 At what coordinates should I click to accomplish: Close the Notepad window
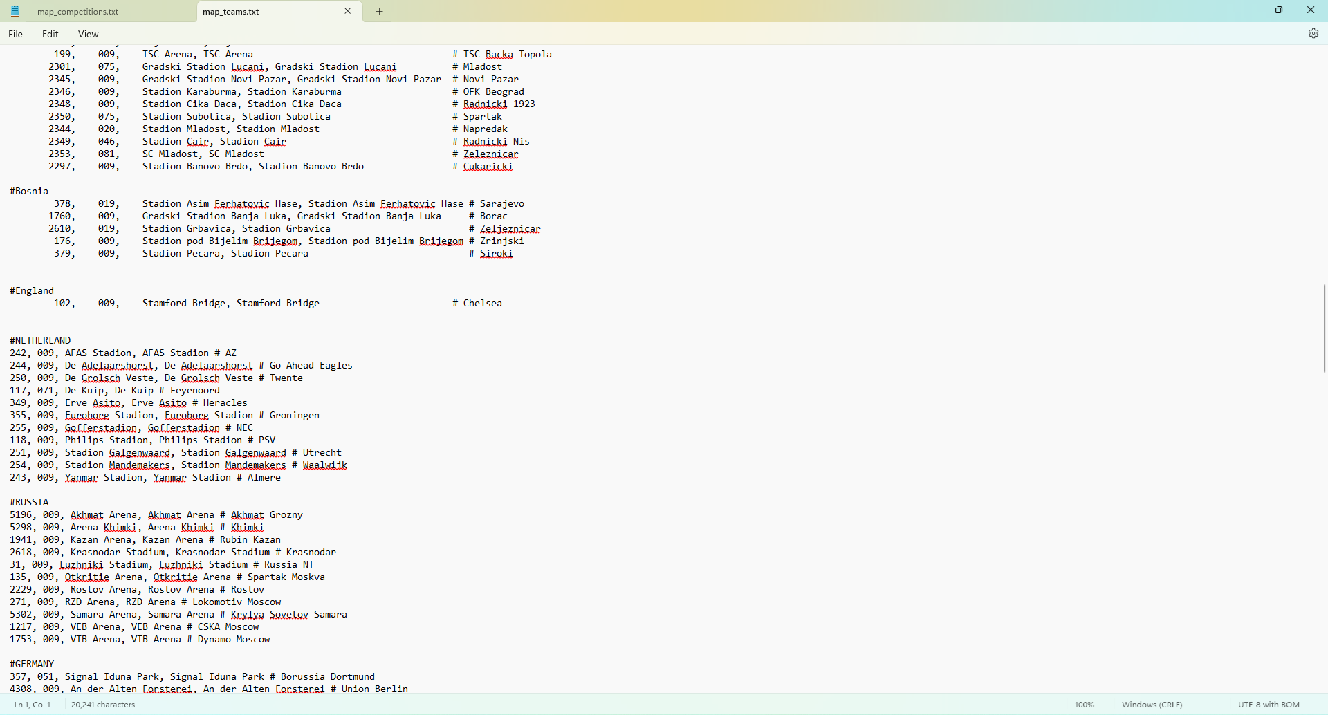point(1310,10)
